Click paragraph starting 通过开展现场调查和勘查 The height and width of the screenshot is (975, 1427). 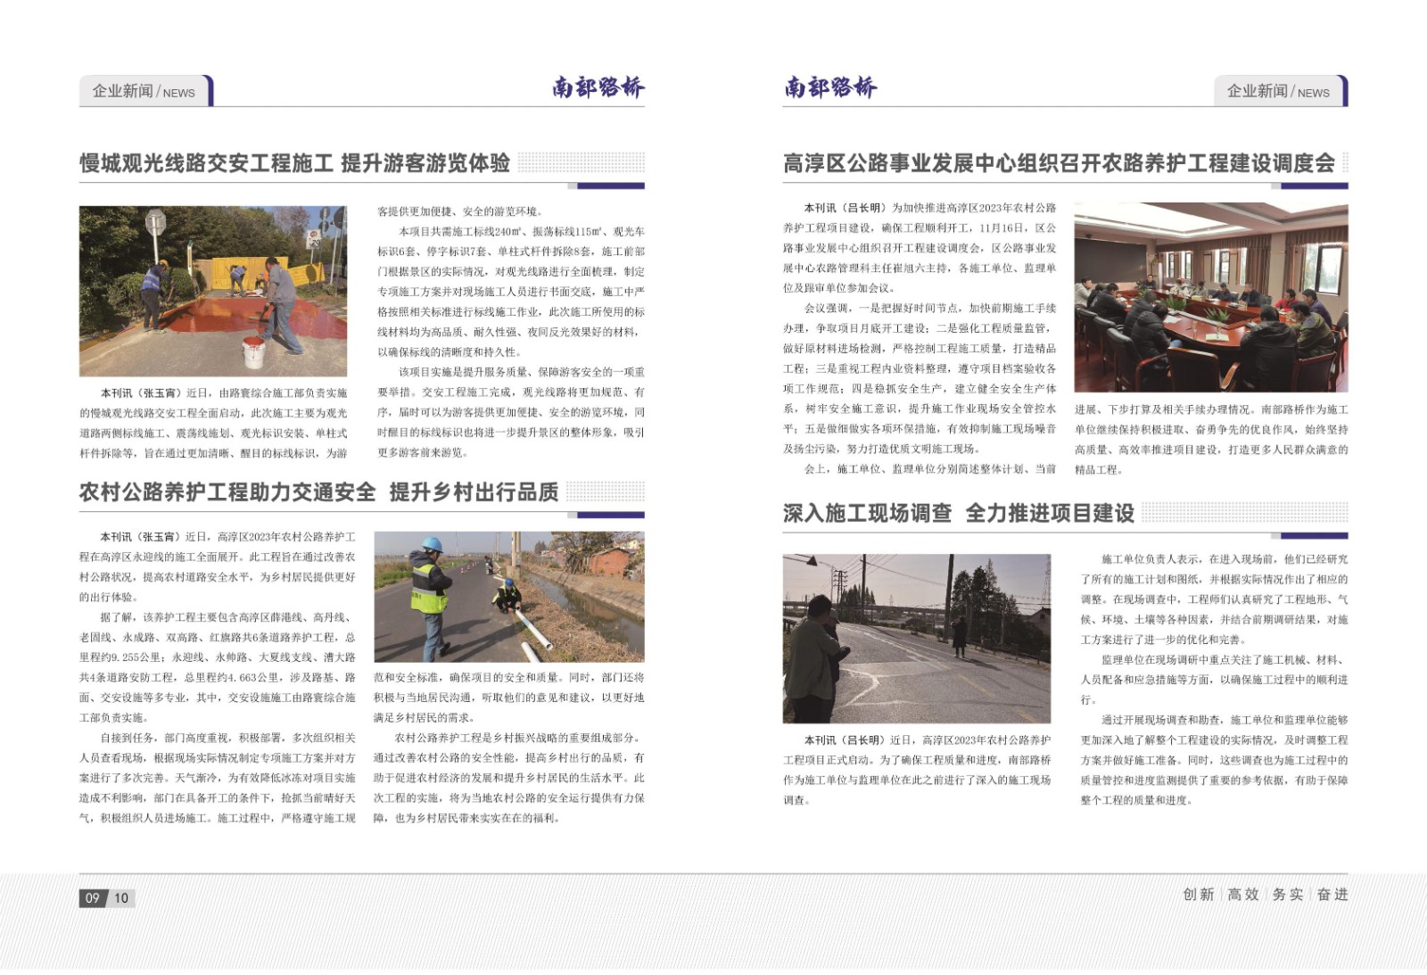point(1214,760)
